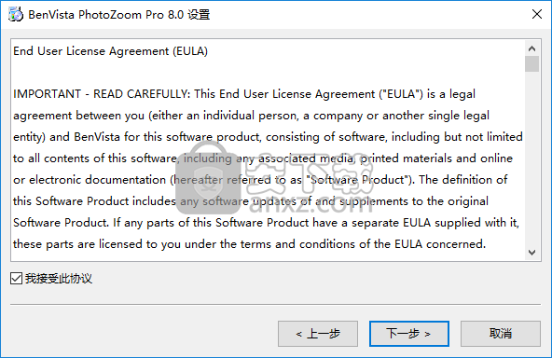Place cursor on the IMPORTANT - READ CAREFULLY line
Viewport: 552px width, 358px height.
tap(244, 94)
